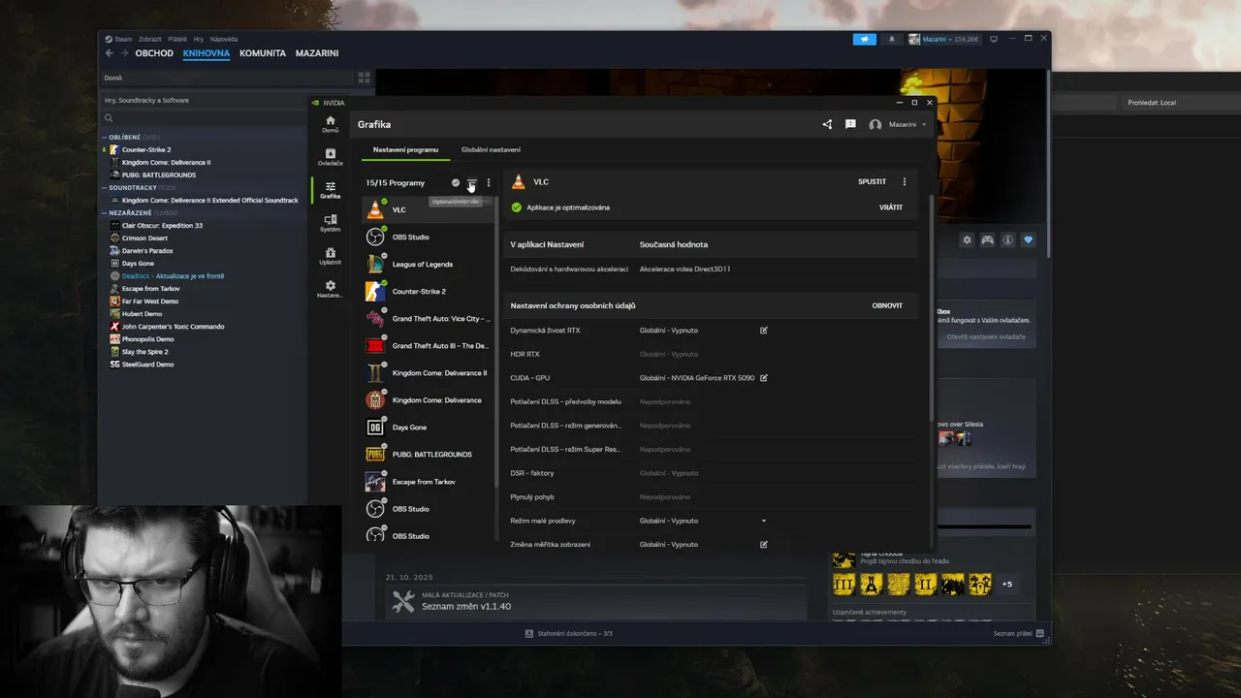This screenshot has height=698, width=1241.
Task: Open Systém section in NVIDIA sidebar
Action: point(331,223)
